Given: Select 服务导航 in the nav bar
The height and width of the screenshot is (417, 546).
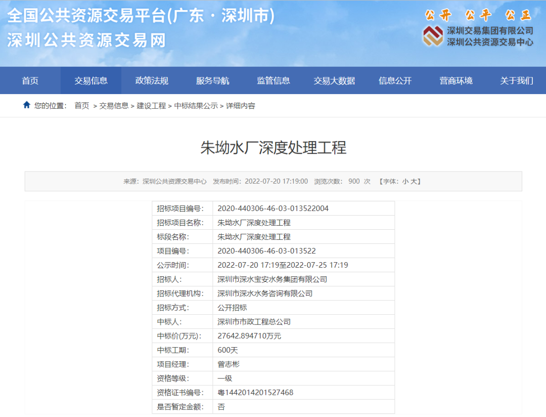Looking at the screenshot, I should (x=212, y=80).
